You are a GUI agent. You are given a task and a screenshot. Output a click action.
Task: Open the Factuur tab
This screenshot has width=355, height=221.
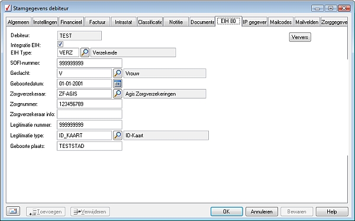tap(98, 22)
